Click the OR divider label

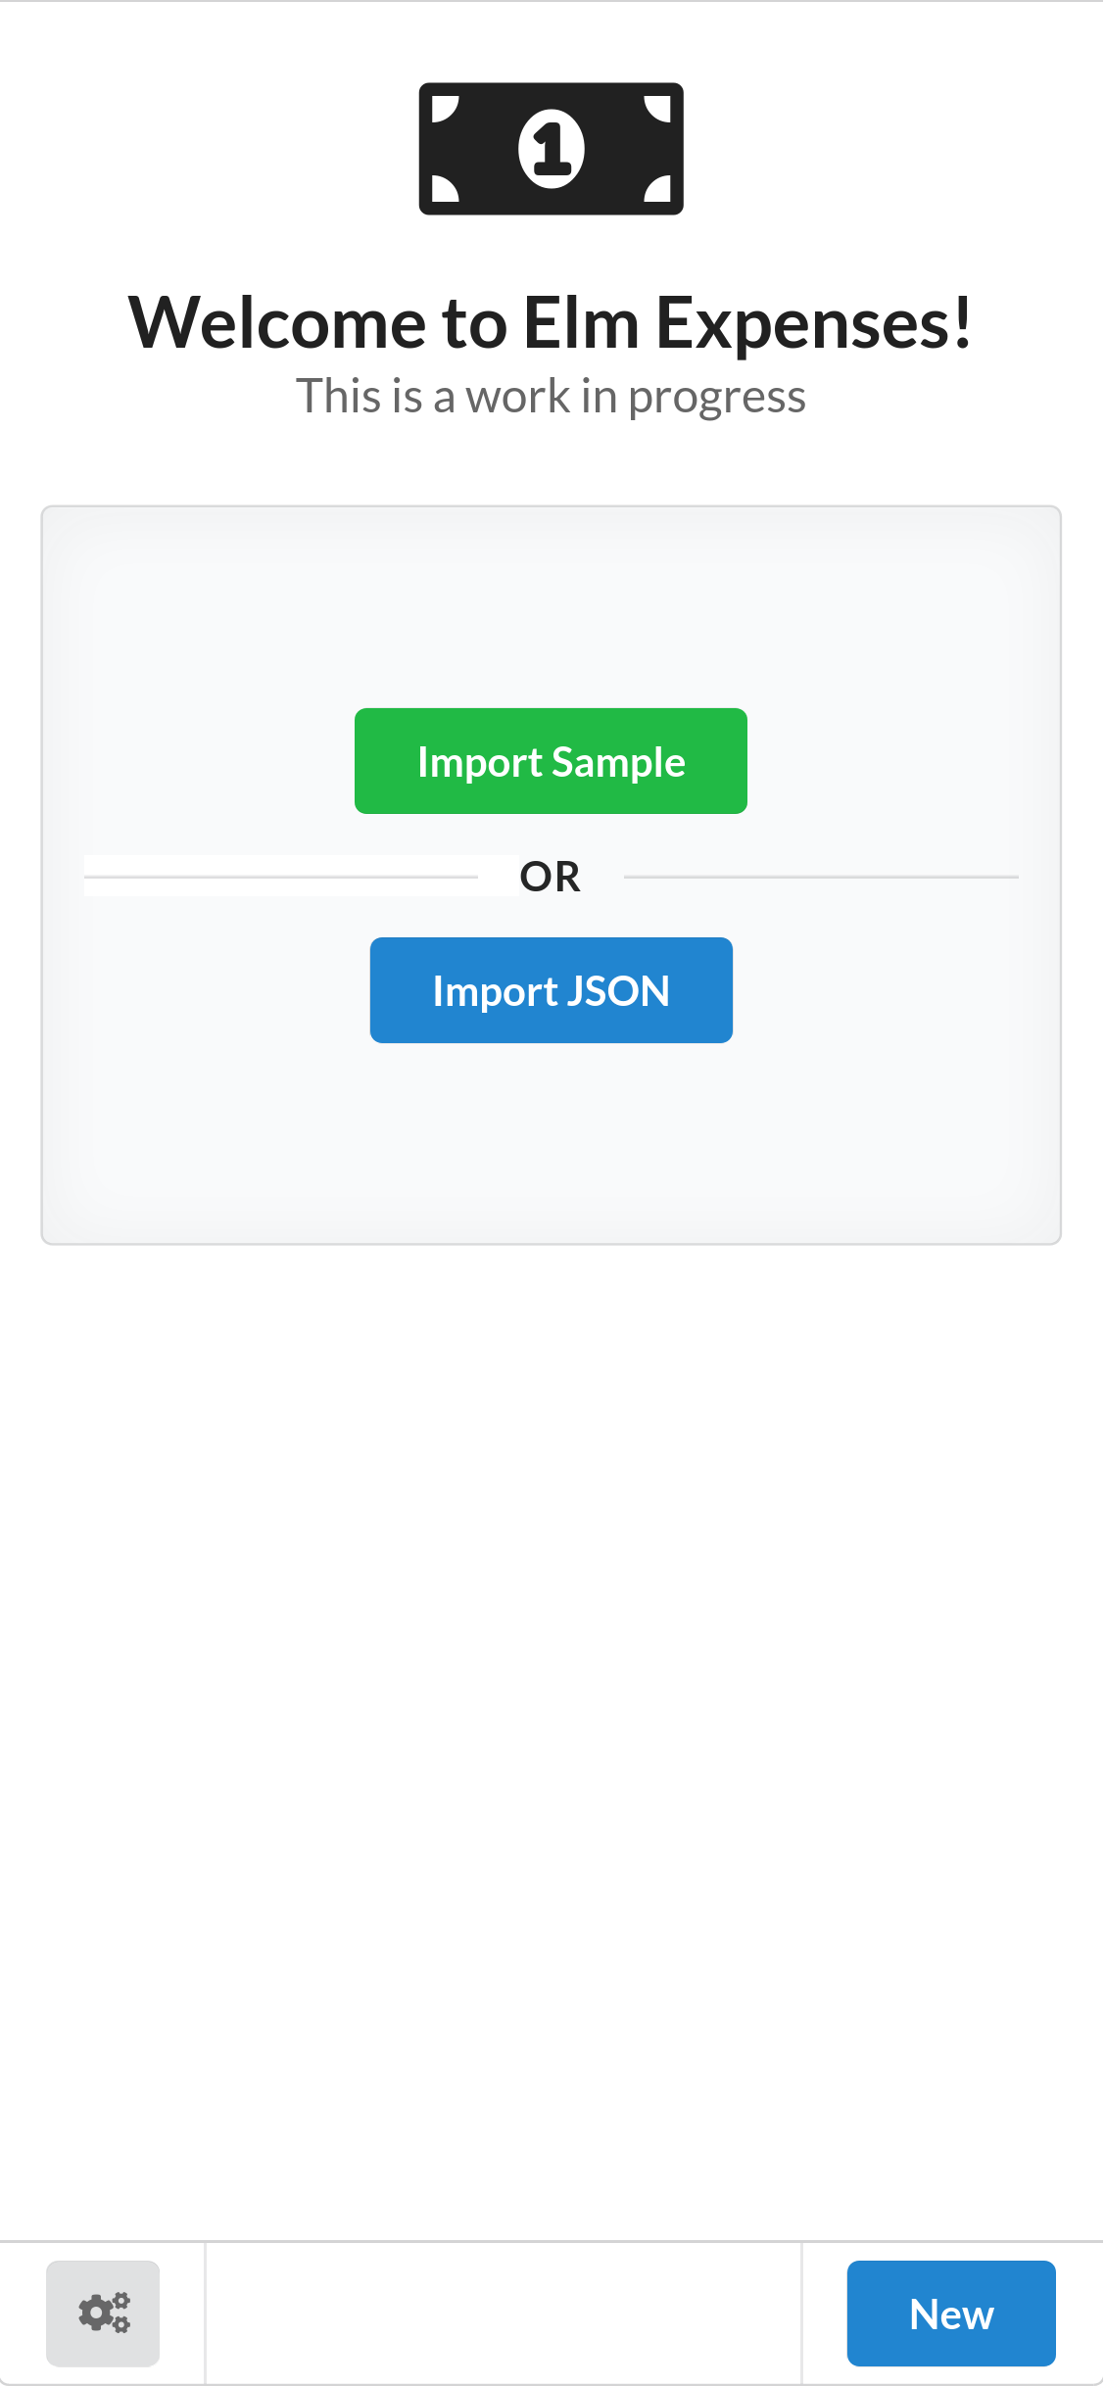(551, 877)
